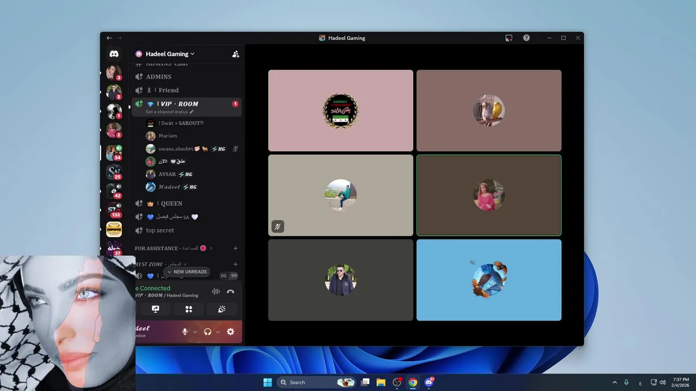
Task: Start an activity button
Action: click(x=189, y=309)
